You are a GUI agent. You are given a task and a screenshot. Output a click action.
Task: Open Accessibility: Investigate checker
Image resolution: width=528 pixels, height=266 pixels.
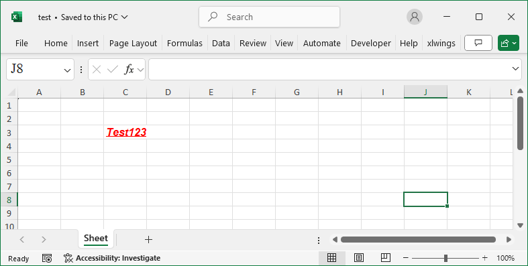point(112,258)
